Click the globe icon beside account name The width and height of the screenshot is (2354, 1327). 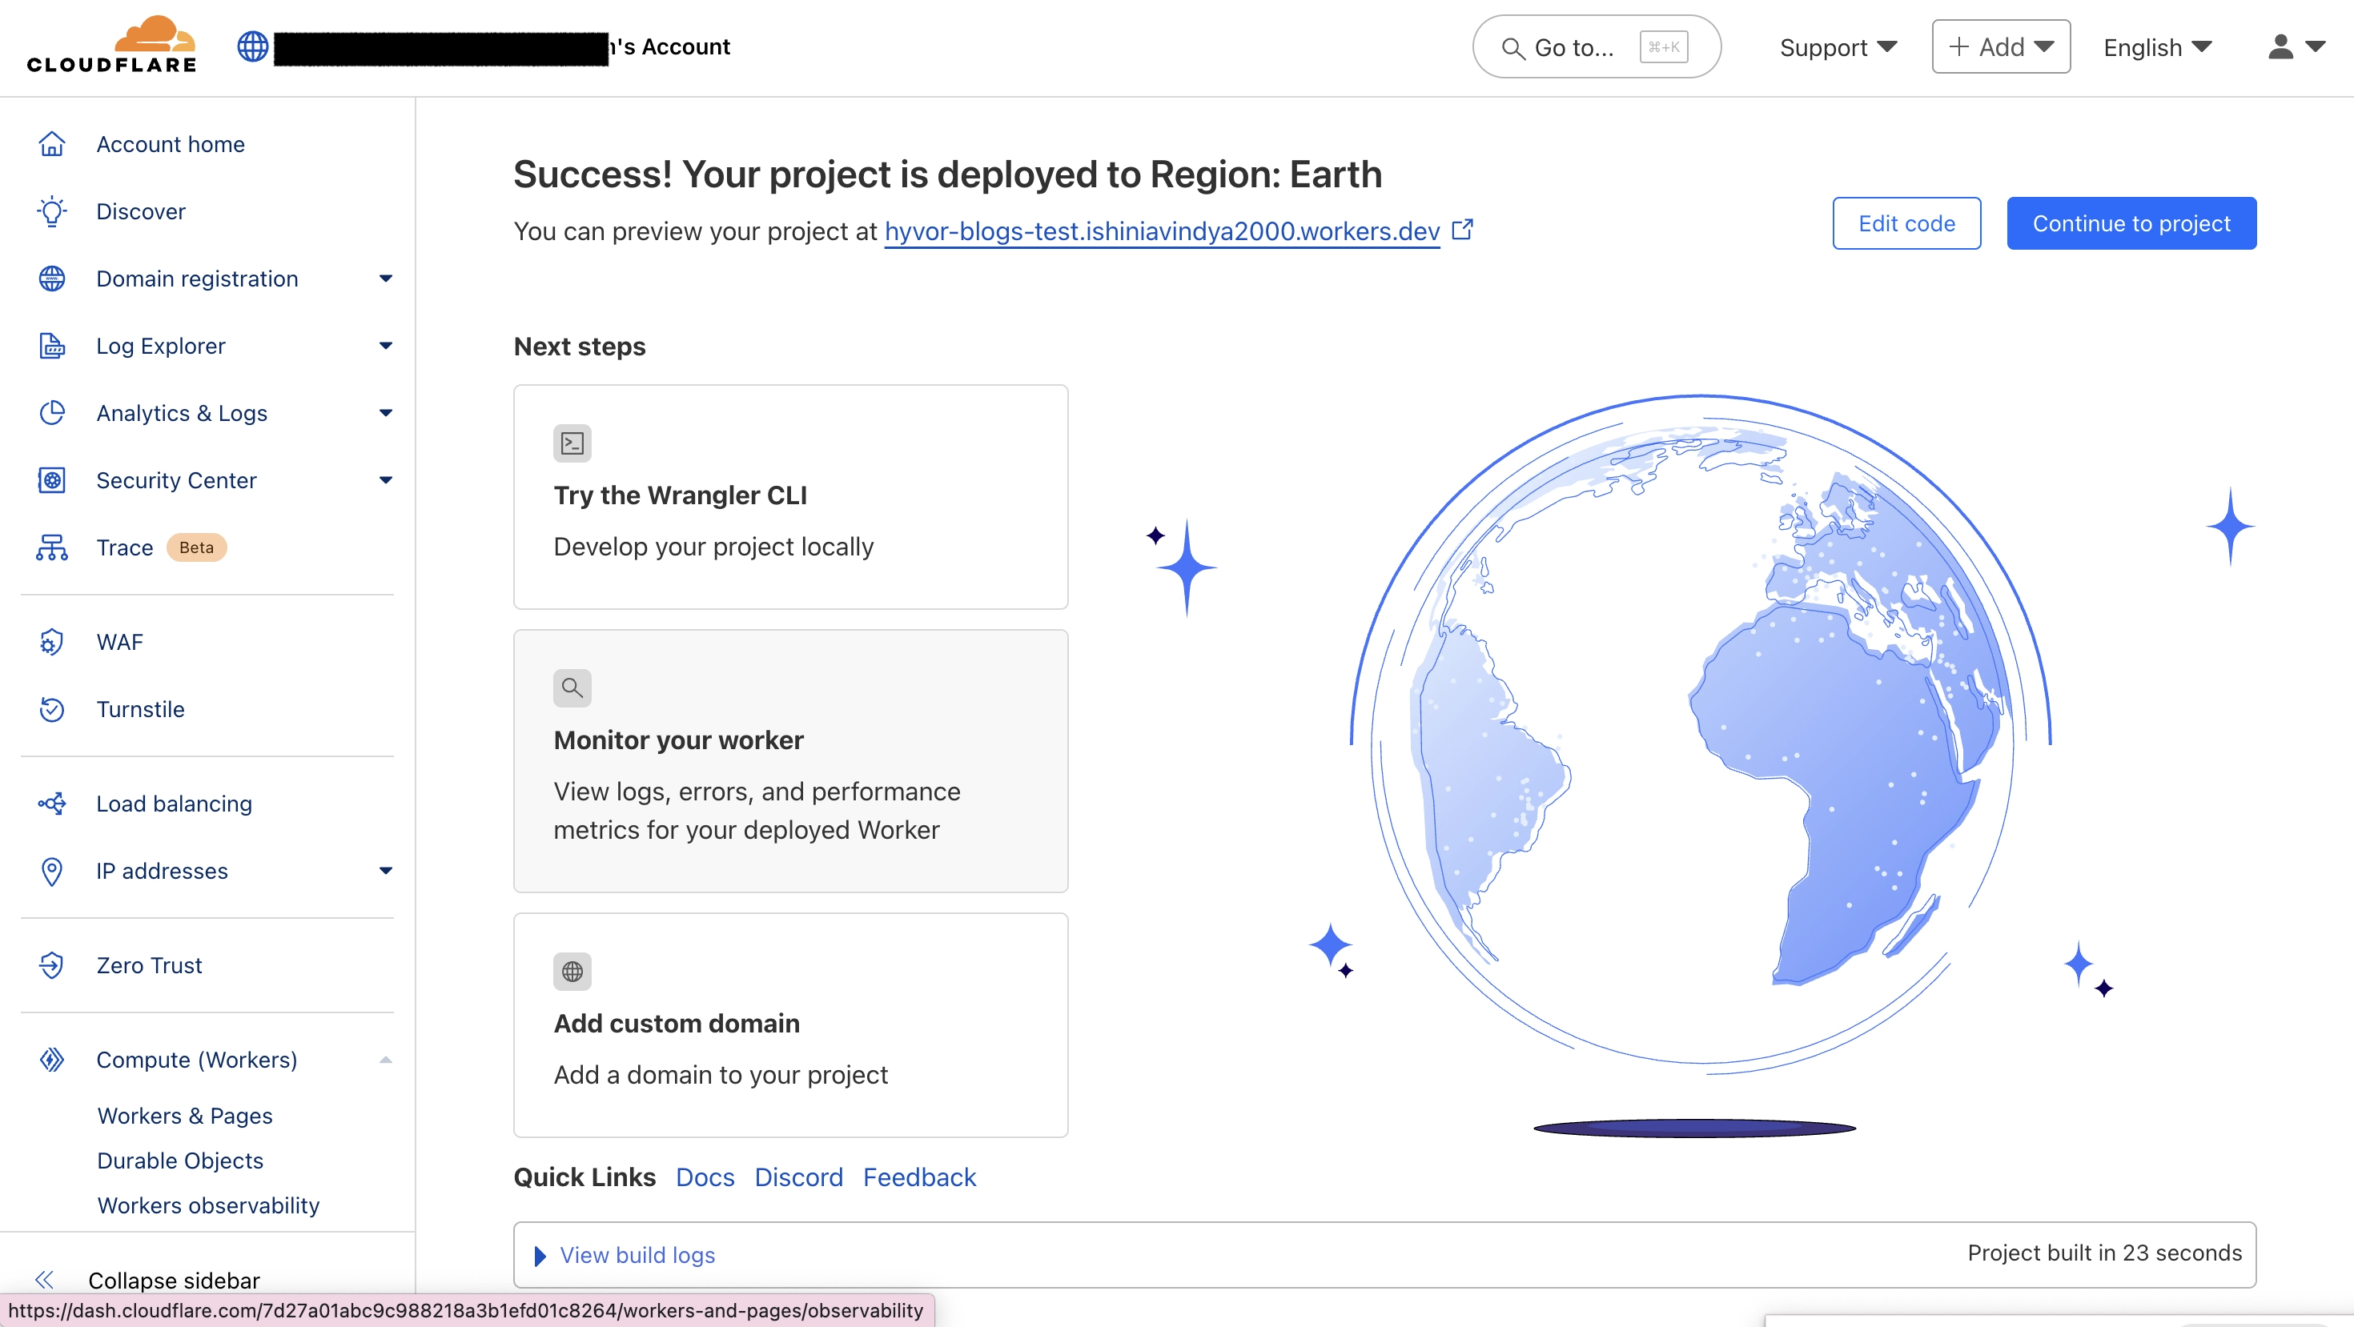coord(253,46)
